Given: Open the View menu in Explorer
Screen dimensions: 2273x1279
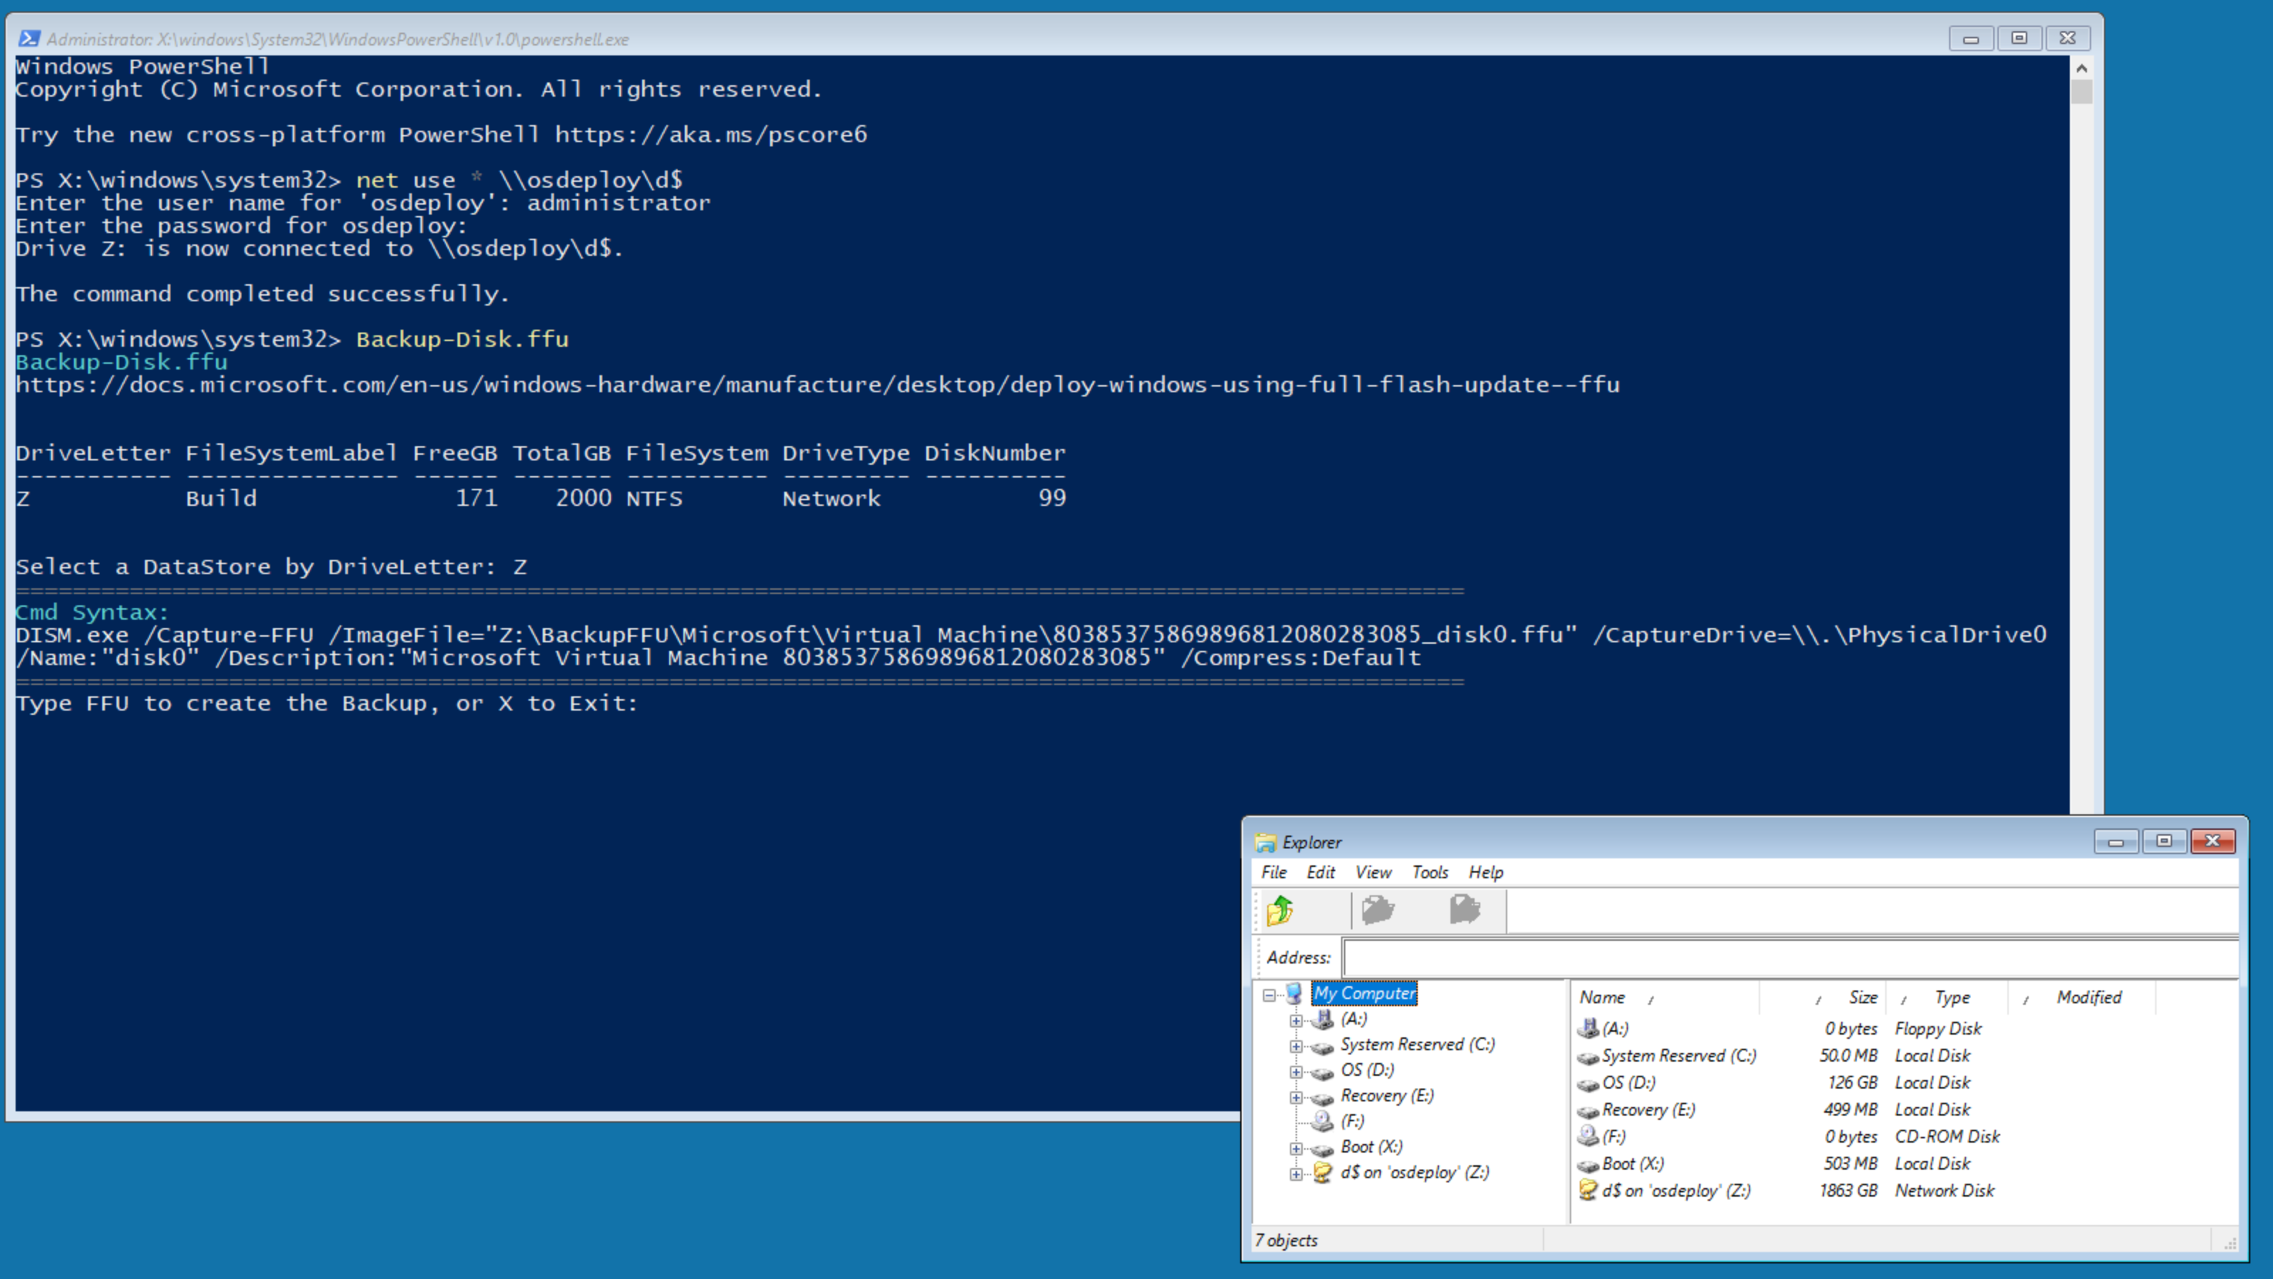Looking at the screenshot, I should click(1373, 872).
